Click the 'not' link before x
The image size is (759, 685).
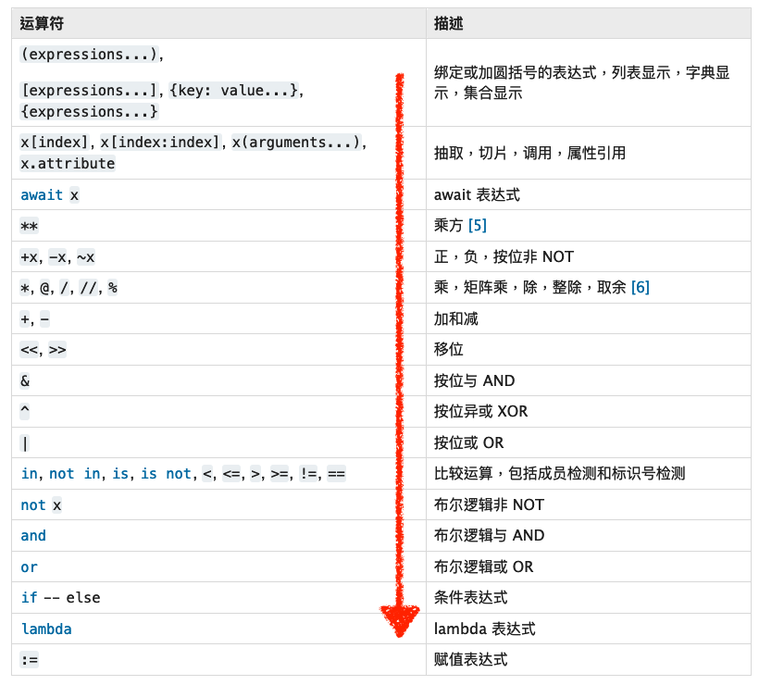point(33,505)
